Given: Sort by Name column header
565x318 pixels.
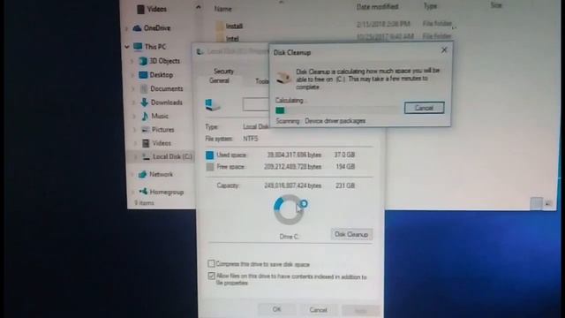Looking at the screenshot, I should (x=223, y=9).
